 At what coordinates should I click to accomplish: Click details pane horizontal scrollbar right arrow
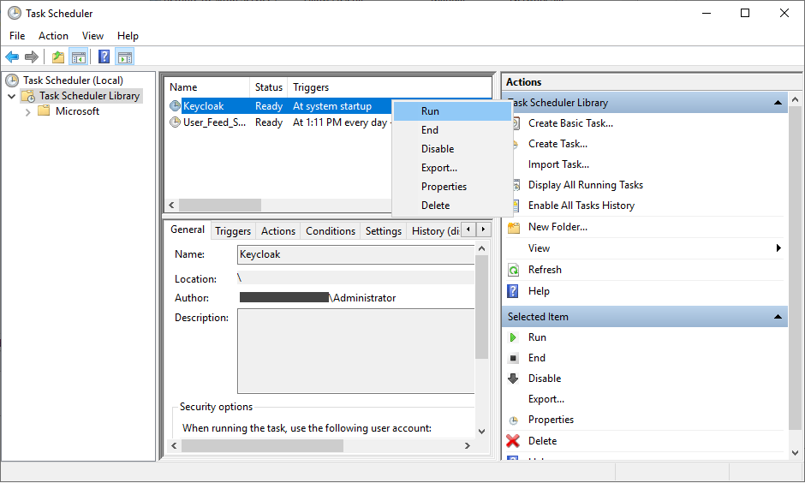point(468,445)
